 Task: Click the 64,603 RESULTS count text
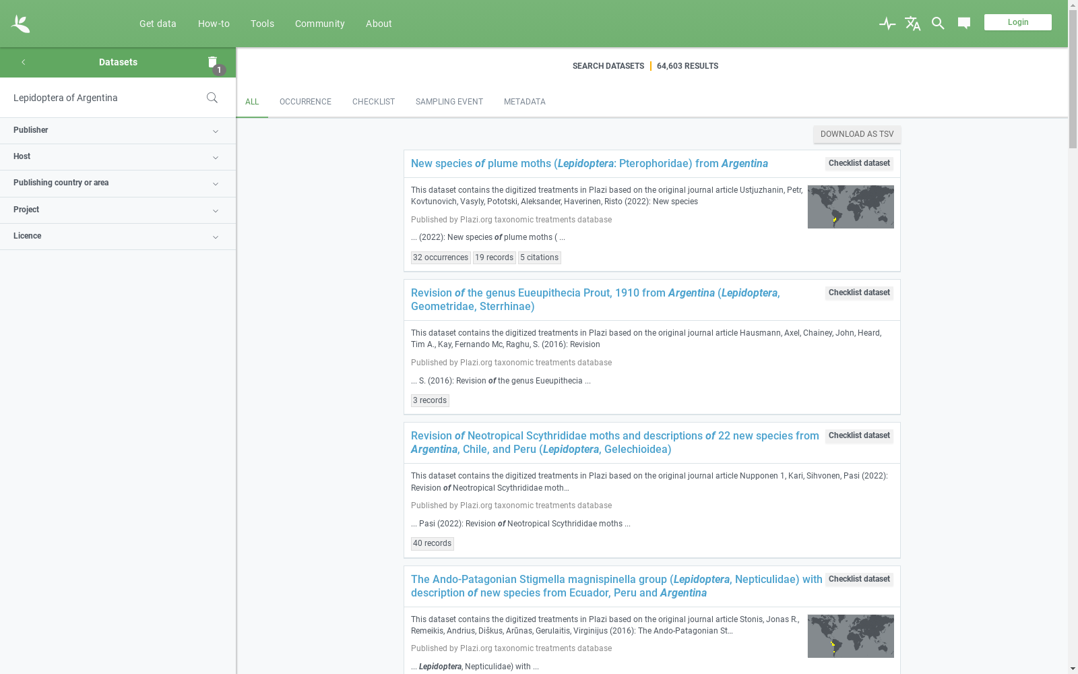point(687,66)
